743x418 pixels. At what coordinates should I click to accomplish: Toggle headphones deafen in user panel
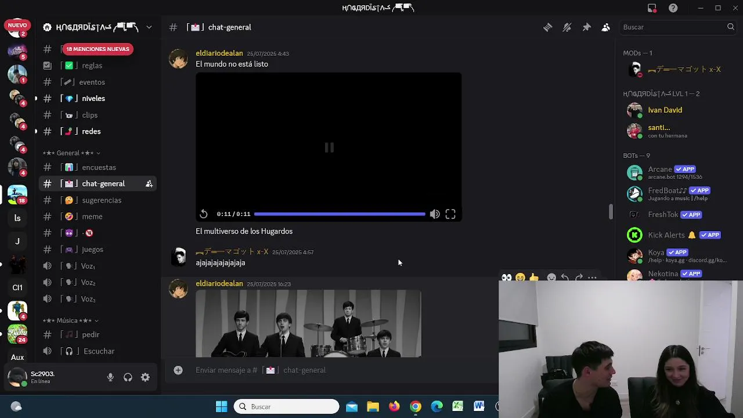pyautogui.click(x=128, y=377)
